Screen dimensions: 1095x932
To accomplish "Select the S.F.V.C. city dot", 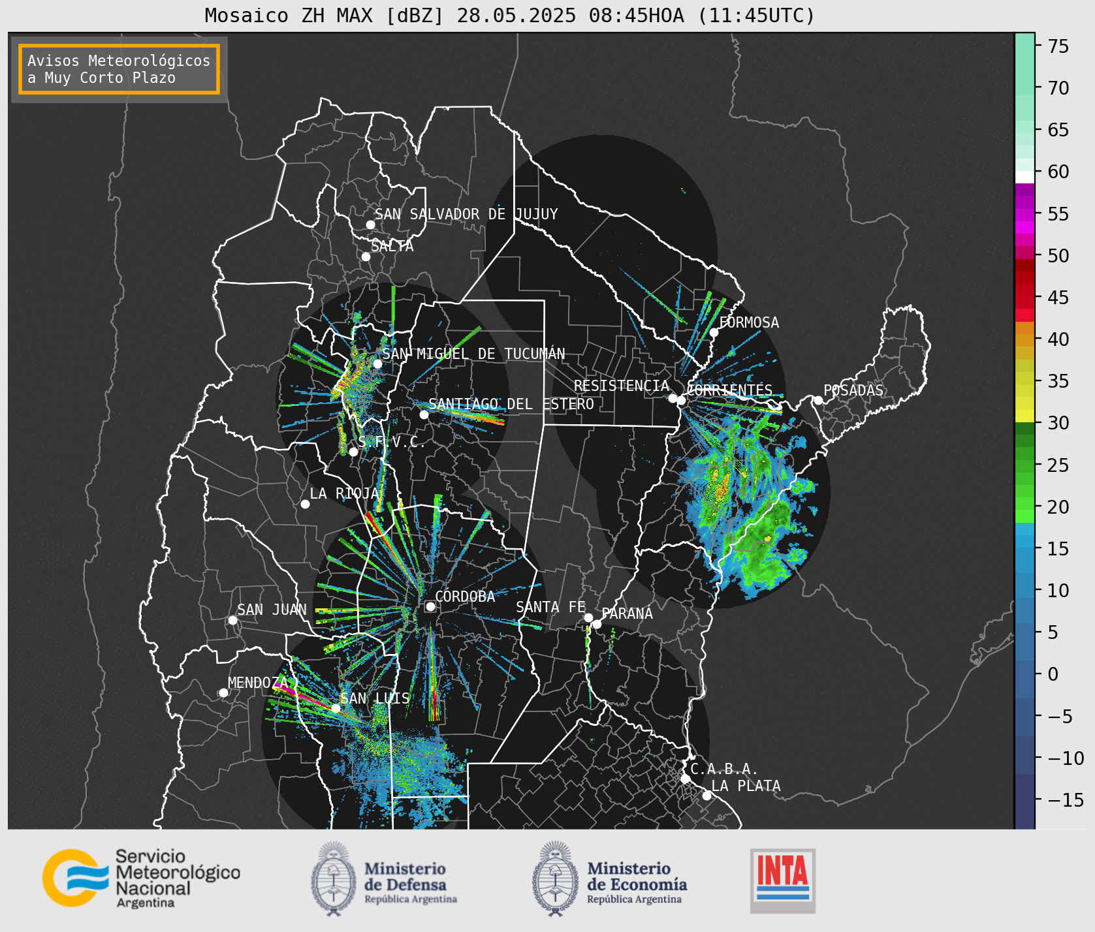I will 353,452.
